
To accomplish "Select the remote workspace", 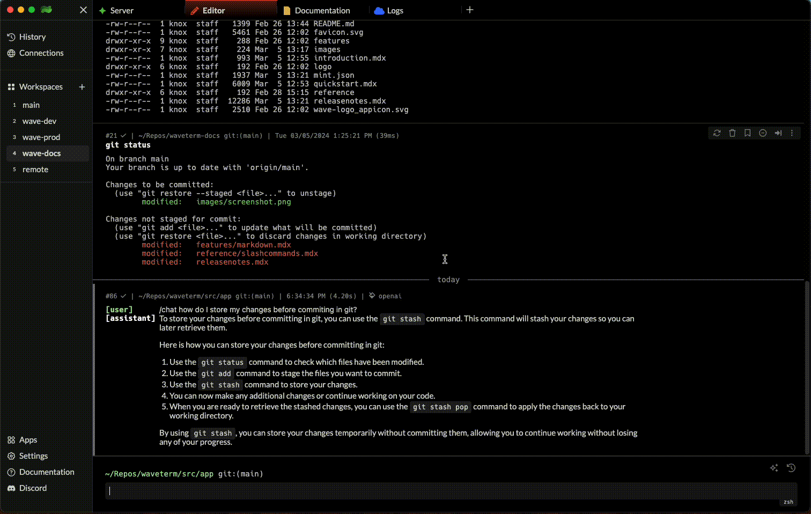I will tap(47, 170).
